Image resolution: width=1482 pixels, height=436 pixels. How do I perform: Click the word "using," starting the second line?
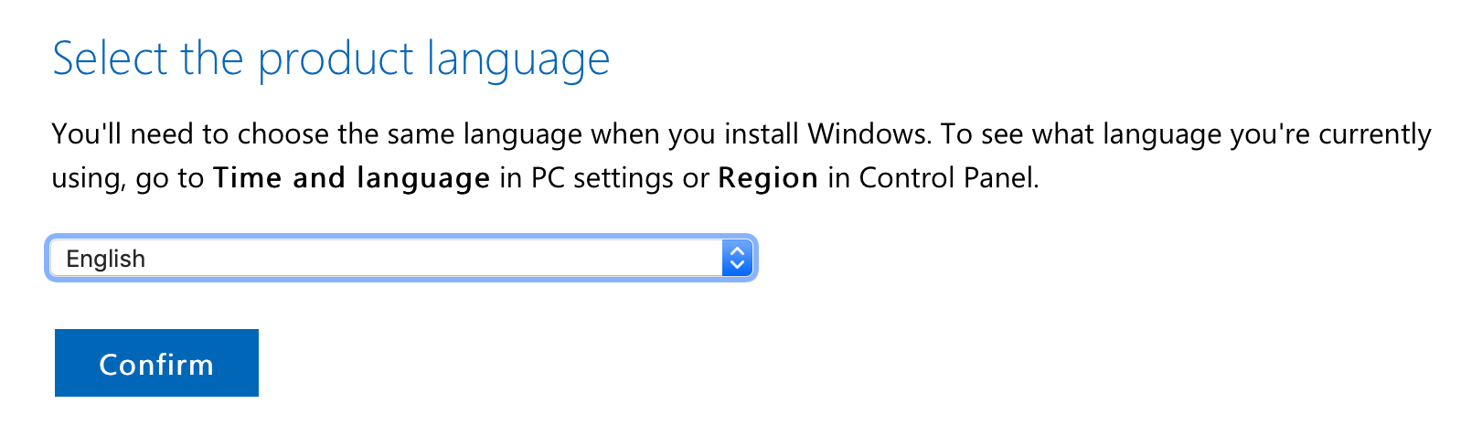89,177
